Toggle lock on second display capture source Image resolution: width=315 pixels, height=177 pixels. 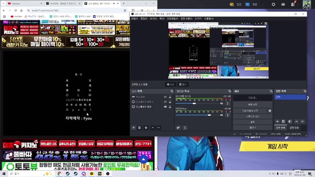(x=170, y=102)
